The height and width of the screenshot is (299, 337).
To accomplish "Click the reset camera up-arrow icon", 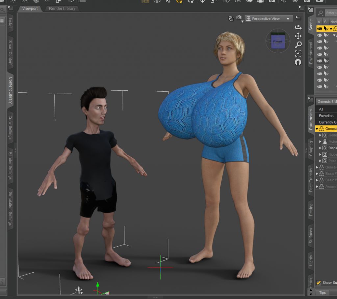I will (x=298, y=62).
